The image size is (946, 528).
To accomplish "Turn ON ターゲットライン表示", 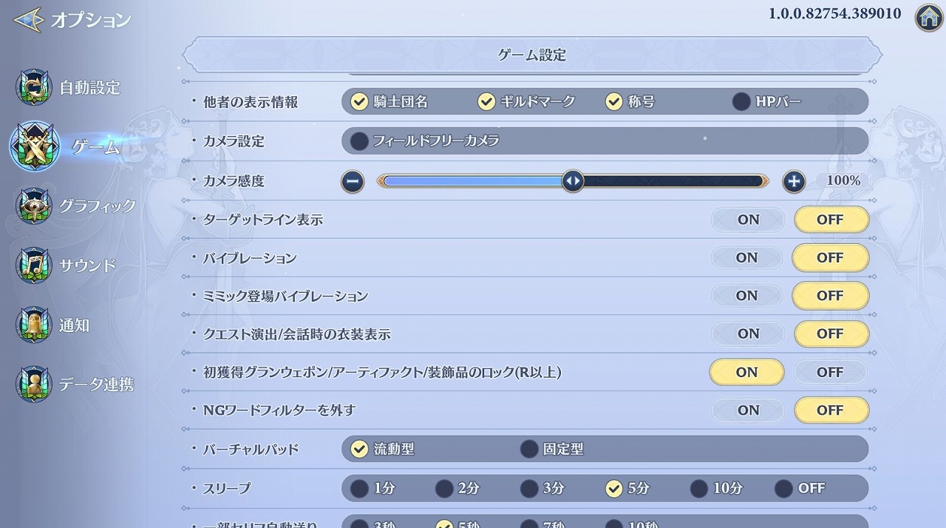I will [x=748, y=220].
